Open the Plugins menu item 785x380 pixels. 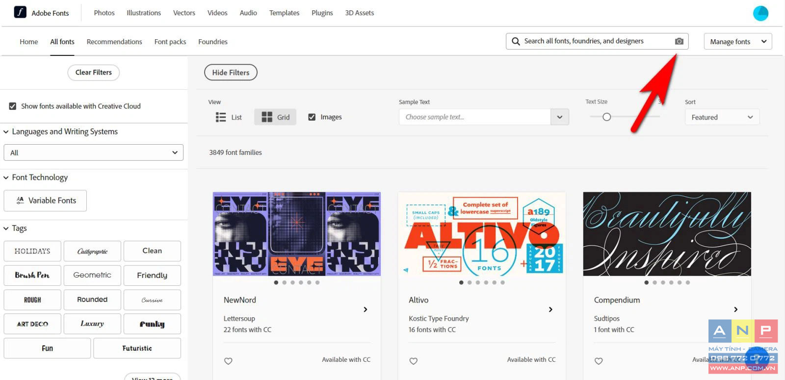(322, 13)
